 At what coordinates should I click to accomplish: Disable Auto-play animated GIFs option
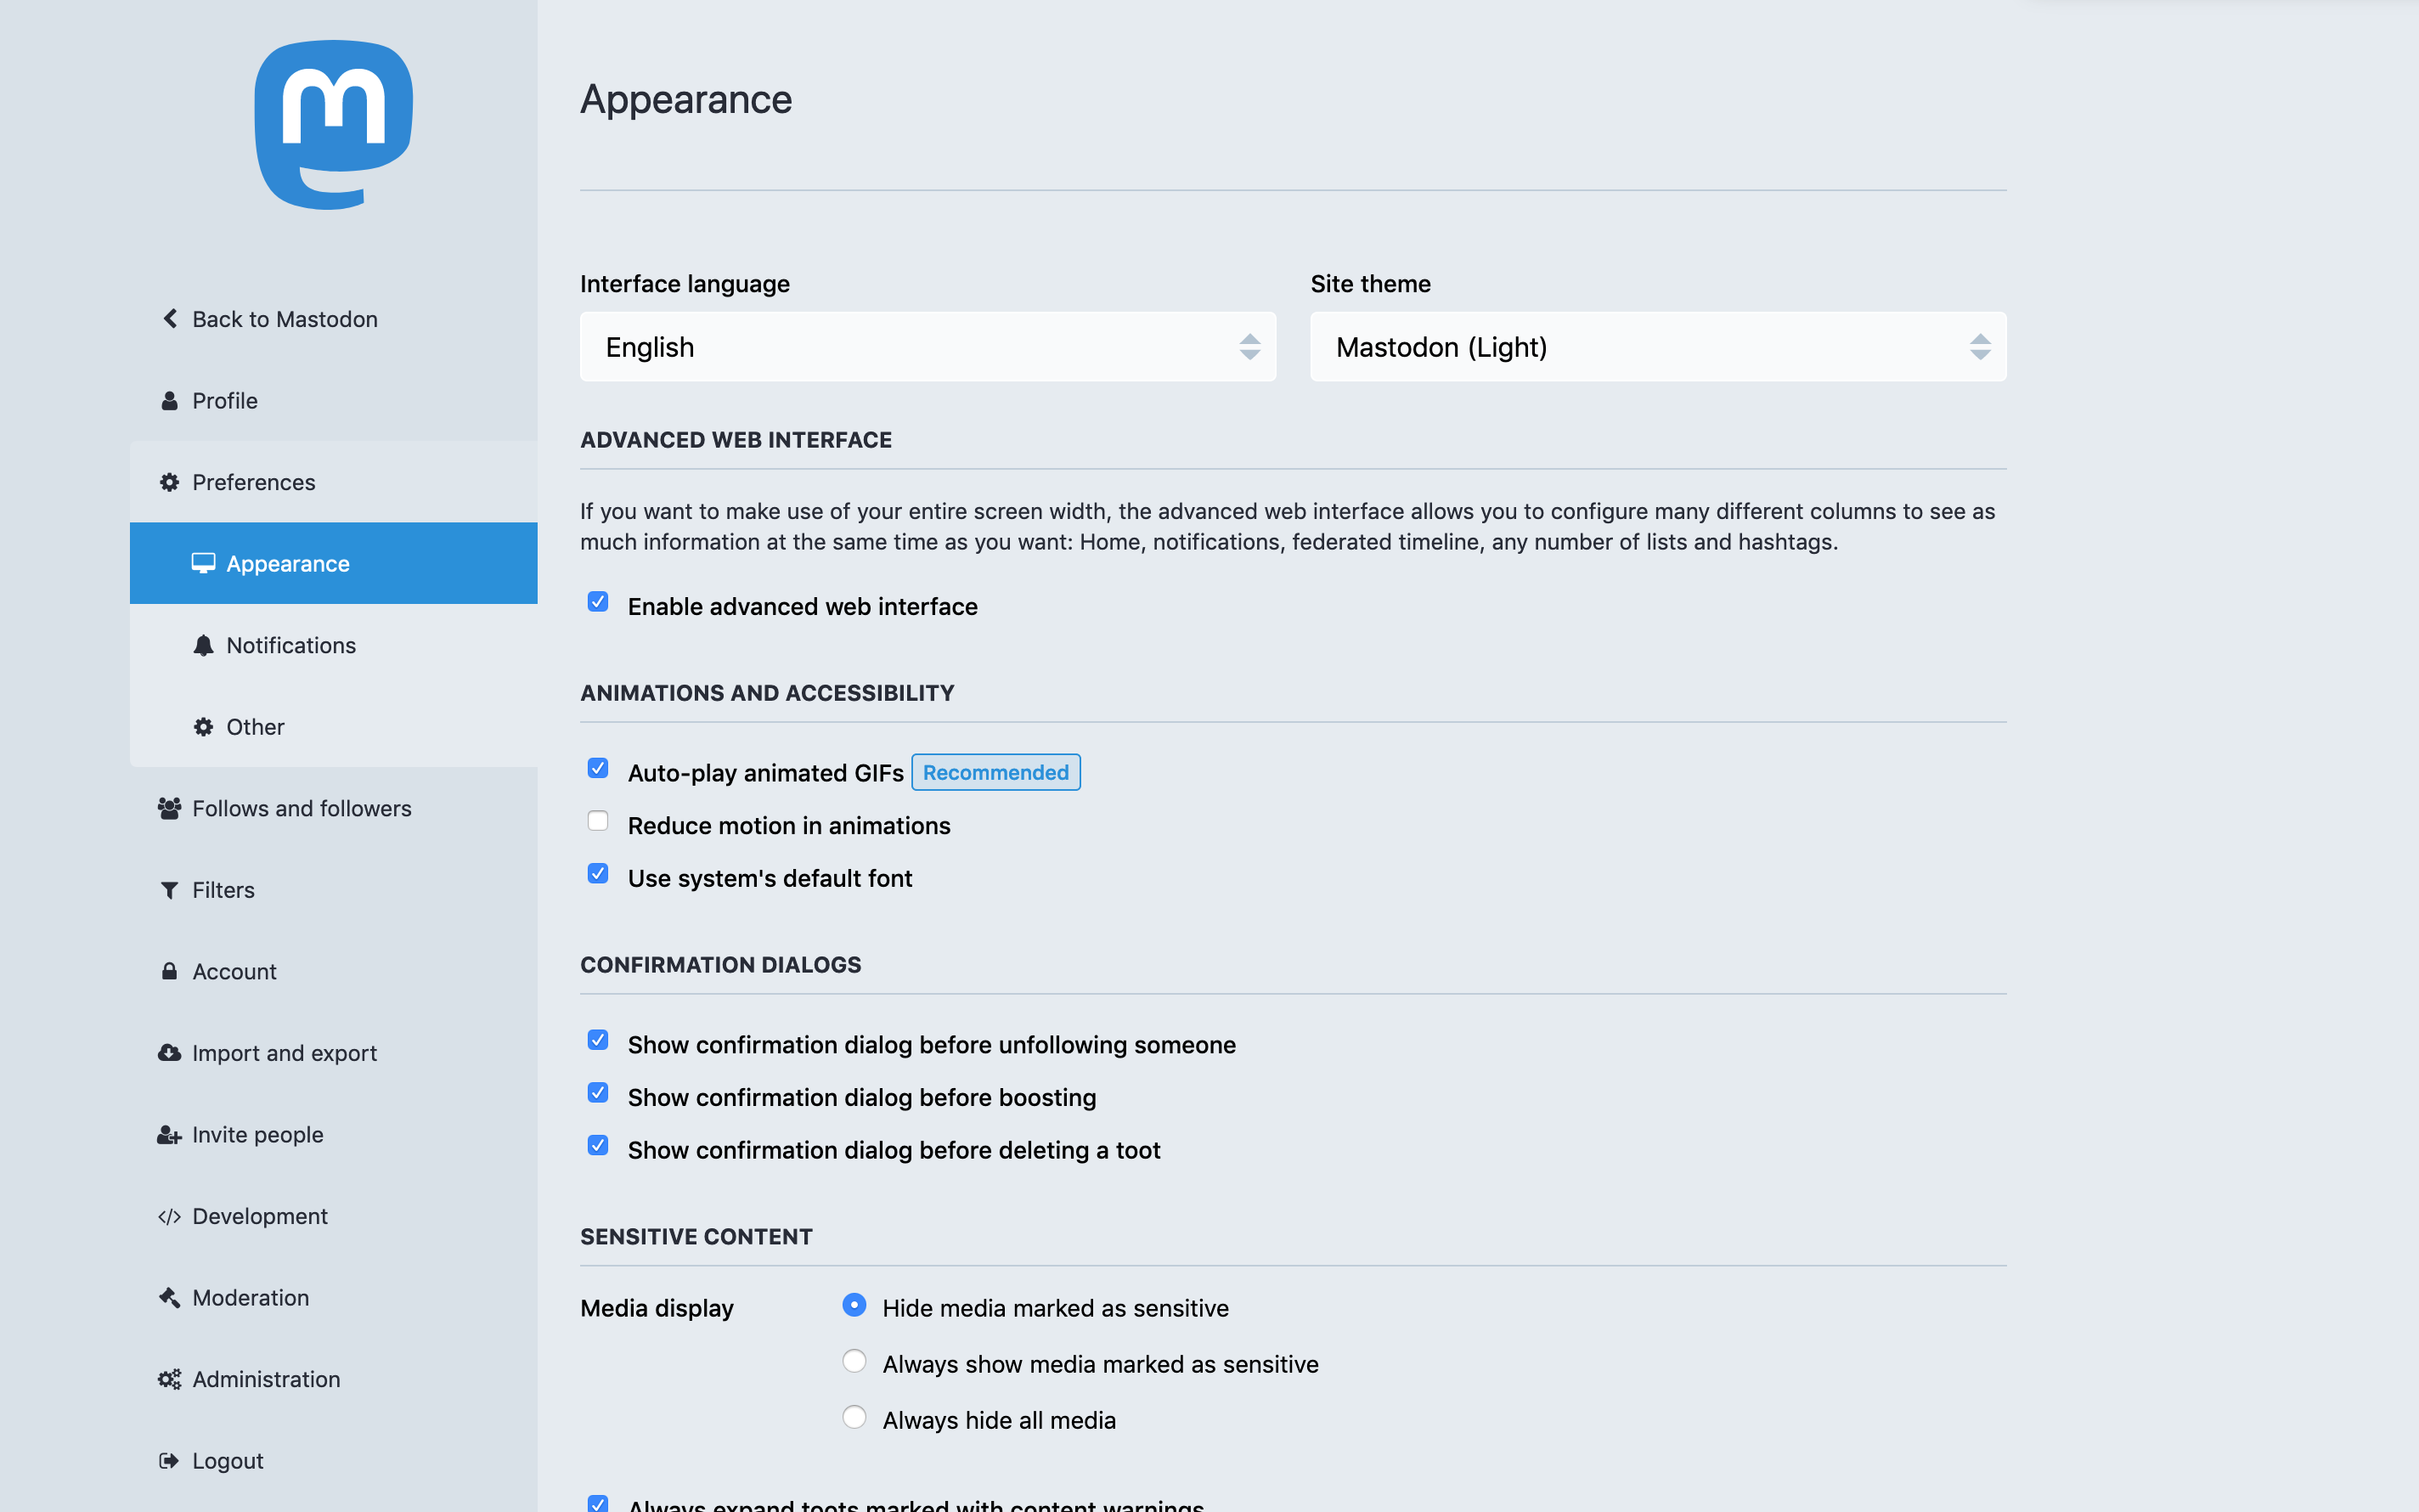click(x=597, y=770)
